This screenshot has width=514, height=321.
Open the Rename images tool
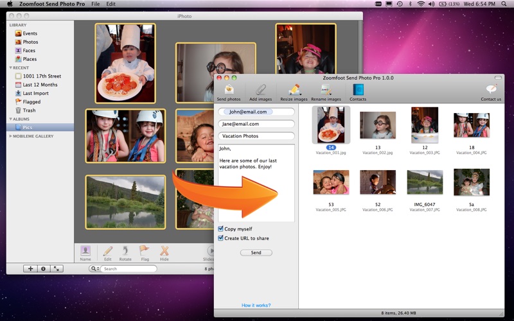tap(326, 92)
